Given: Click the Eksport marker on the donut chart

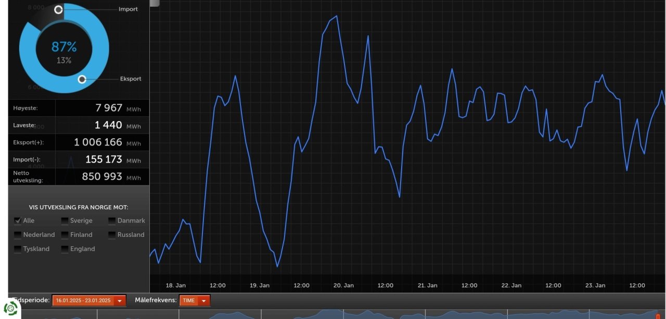Looking at the screenshot, I should pyautogui.click(x=82, y=79).
